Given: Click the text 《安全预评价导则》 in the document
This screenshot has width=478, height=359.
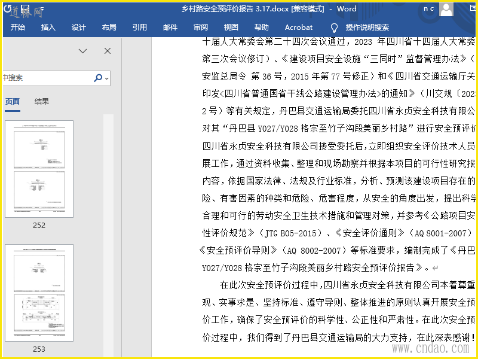Looking at the screenshot, I should (237, 251).
